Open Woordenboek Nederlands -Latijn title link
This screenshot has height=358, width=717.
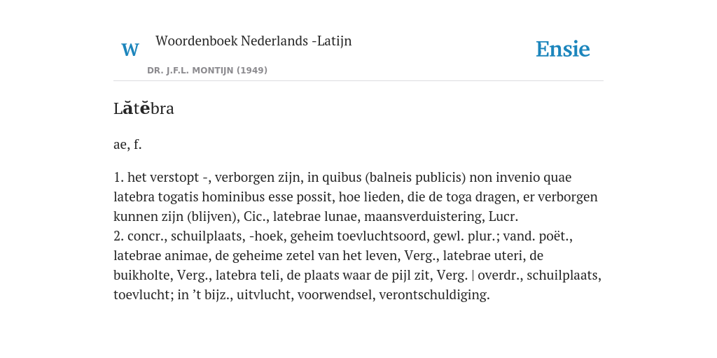tap(253, 41)
